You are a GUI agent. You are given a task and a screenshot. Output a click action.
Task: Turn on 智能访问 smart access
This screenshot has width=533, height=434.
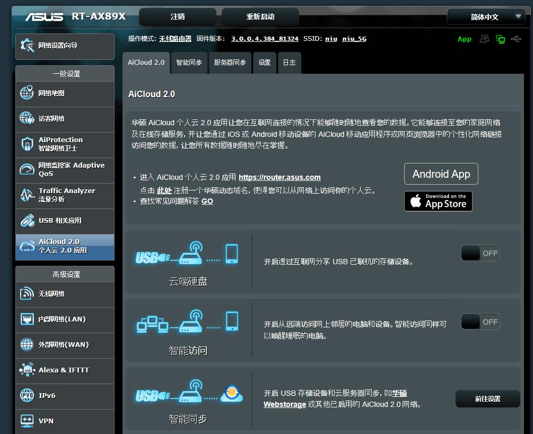tap(480, 322)
